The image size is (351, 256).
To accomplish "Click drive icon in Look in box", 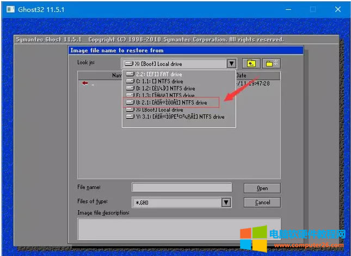I will (x=130, y=64).
